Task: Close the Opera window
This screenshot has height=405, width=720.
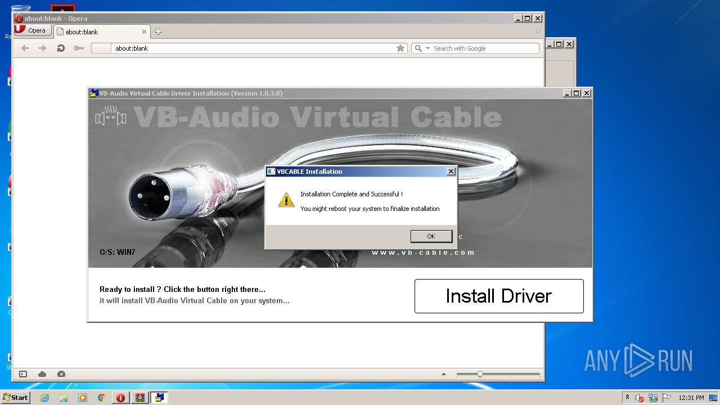Action: pos(538,19)
